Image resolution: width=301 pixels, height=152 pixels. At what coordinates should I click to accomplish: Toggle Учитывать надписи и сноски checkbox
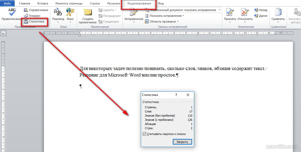coord(144,134)
